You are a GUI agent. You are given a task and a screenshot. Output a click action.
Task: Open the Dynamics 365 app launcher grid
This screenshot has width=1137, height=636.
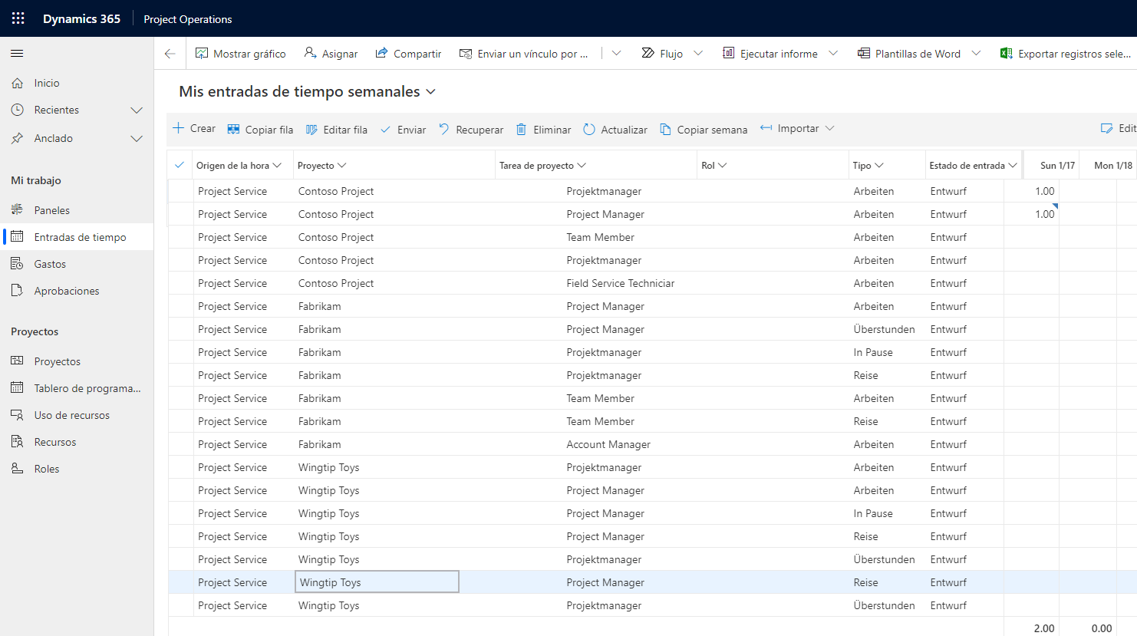click(x=18, y=18)
